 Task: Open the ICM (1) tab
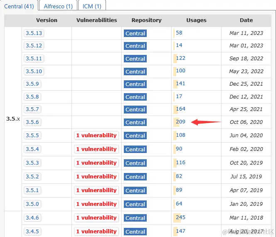(92, 6)
